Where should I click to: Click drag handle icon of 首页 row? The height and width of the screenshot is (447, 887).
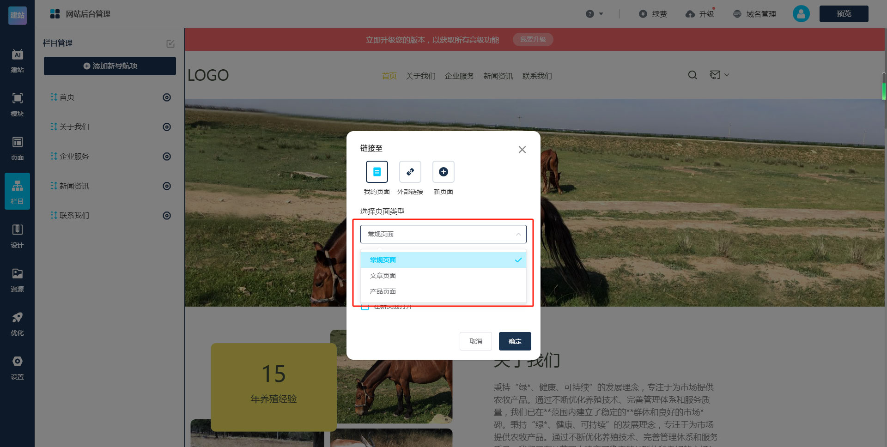[x=54, y=97]
